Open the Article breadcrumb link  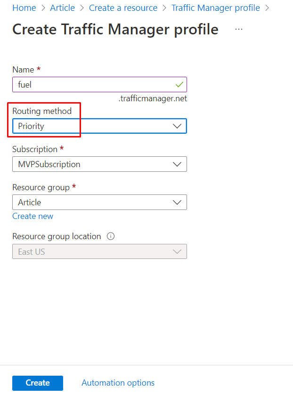tap(62, 8)
